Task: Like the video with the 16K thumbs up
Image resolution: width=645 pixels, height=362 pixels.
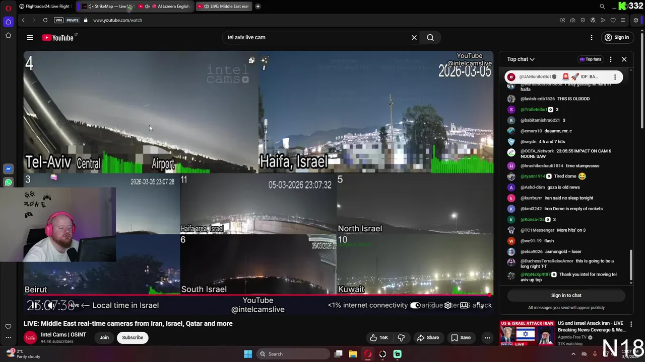Action: (379, 338)
